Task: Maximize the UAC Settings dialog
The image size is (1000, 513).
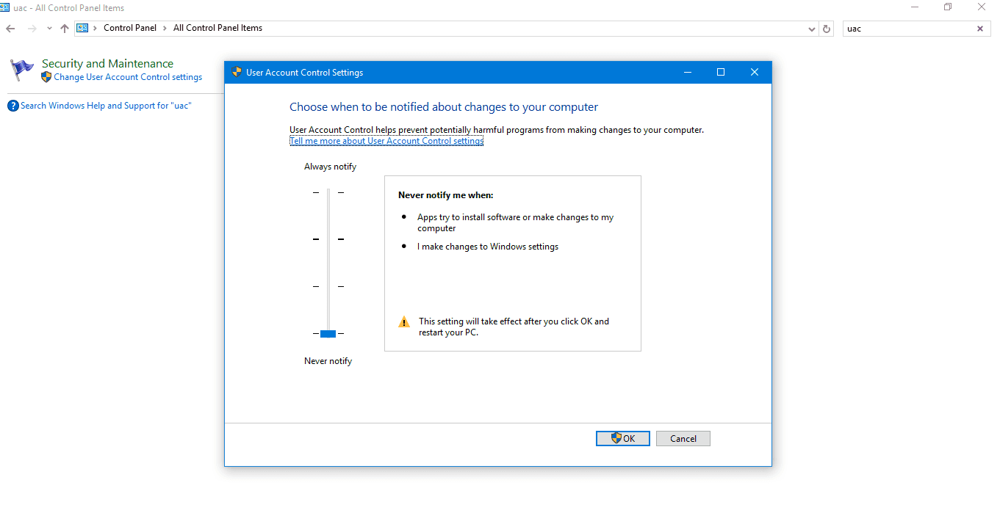Action: [x=721, y=72]
